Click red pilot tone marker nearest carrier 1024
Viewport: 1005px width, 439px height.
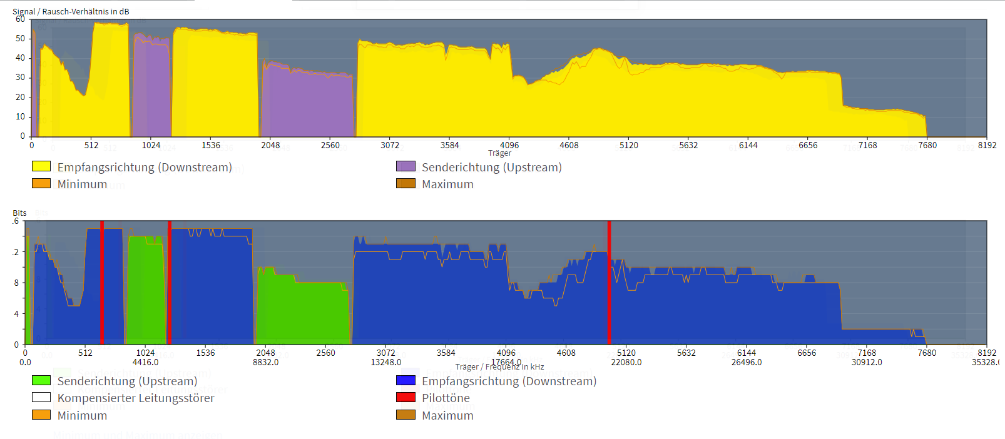pos(169,282)
